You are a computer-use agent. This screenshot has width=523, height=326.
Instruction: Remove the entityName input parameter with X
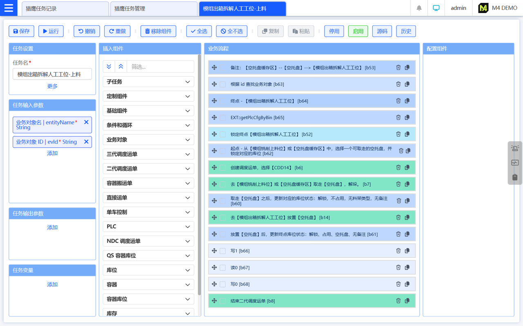(86, 122)
